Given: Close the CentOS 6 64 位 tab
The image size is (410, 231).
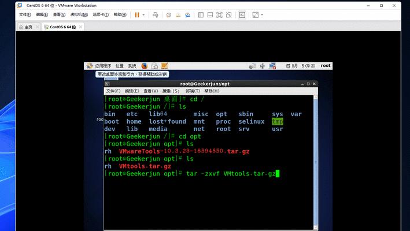Looking at the screenshot, I should [x=80, y=27].
